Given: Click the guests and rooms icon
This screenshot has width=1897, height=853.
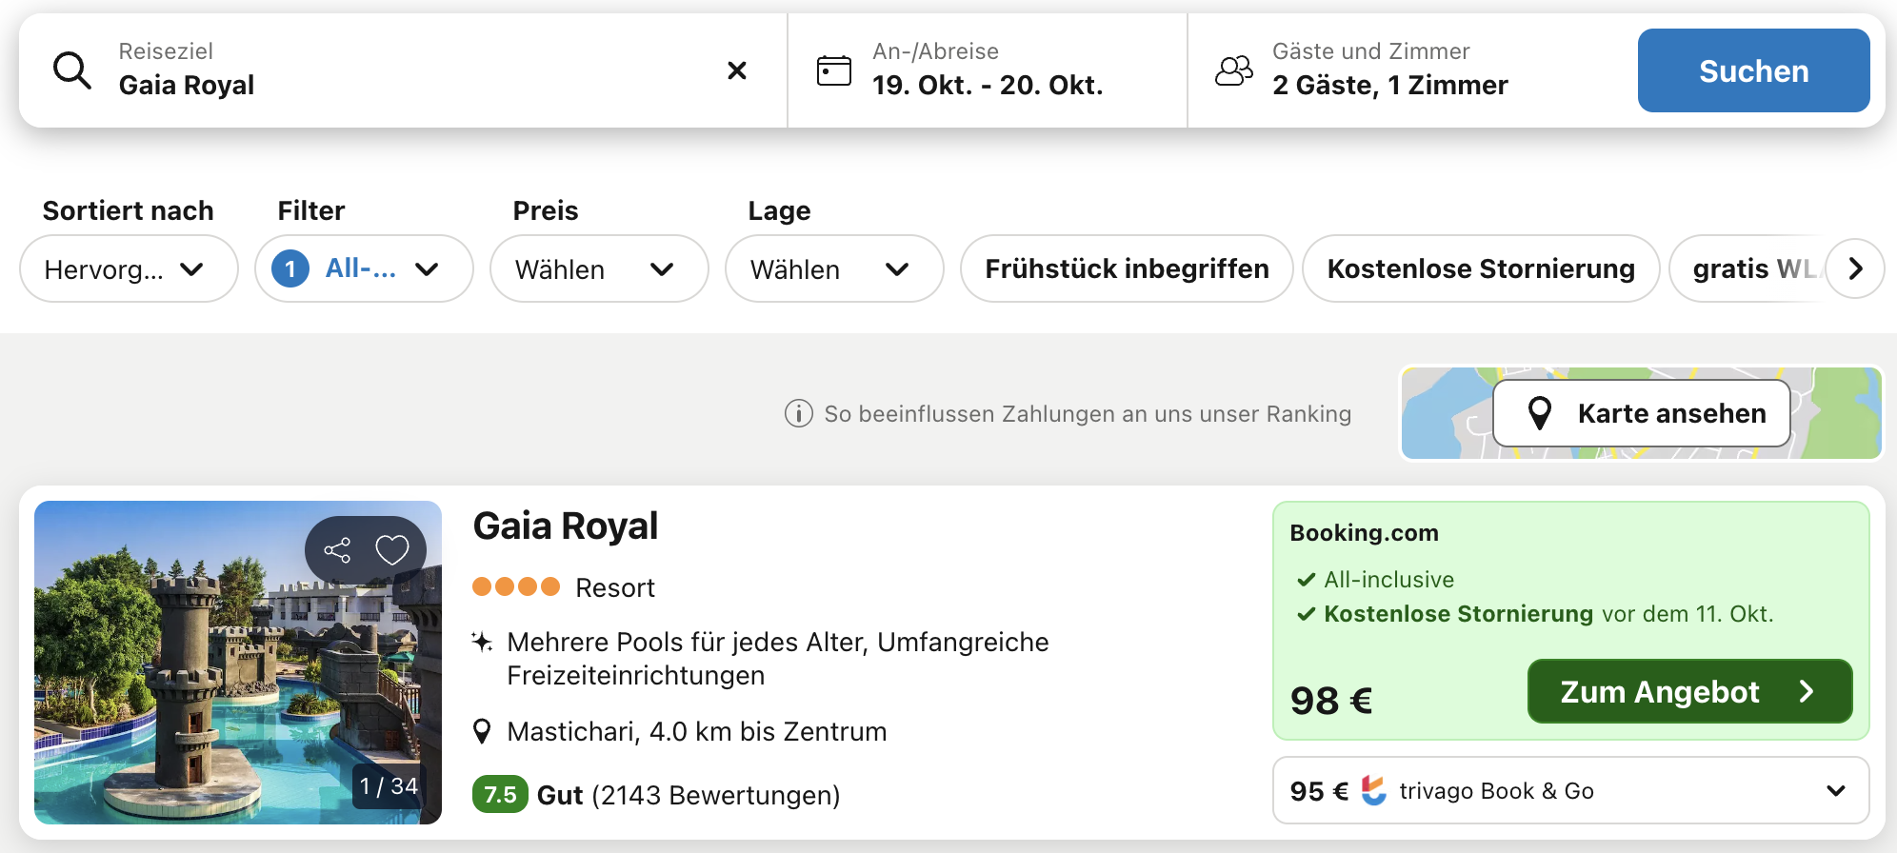Looking at the screenshot, I should 1234,70.
